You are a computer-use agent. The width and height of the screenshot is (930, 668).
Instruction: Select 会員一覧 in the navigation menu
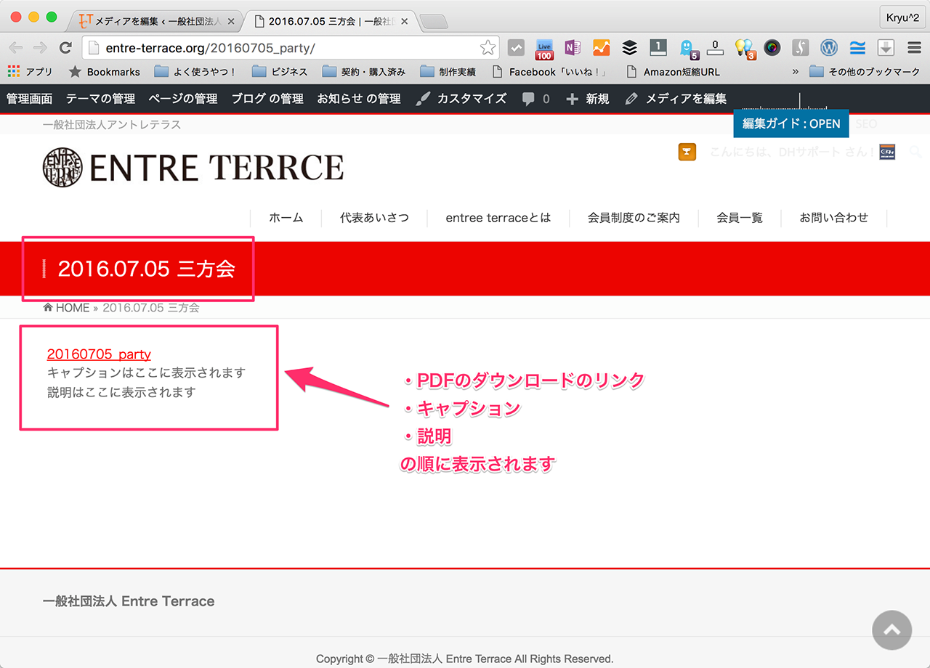tap(739, 218)
